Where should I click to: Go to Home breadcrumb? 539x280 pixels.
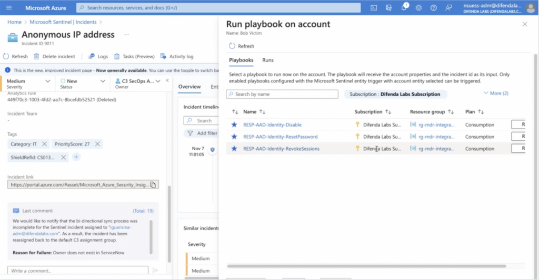coord(14,22)
